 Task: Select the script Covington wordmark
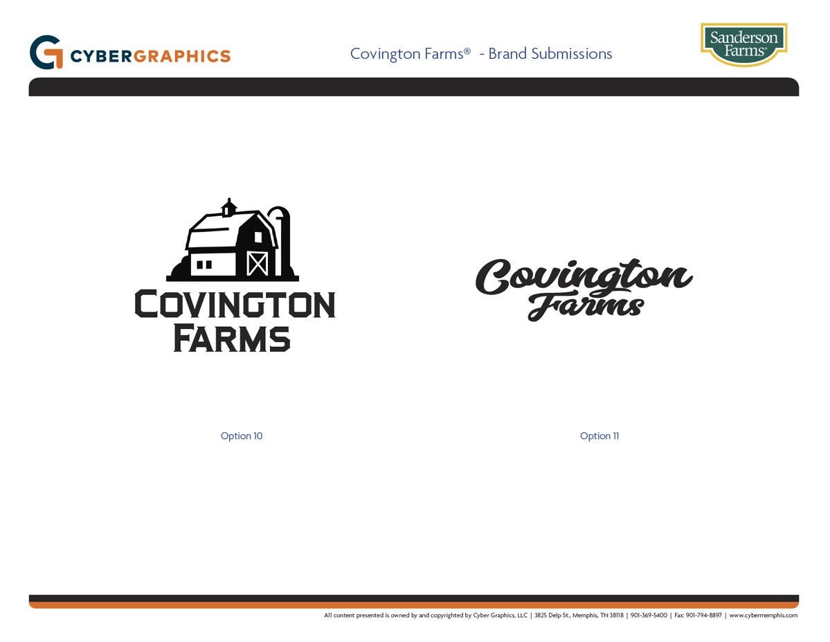click(583, 278)
